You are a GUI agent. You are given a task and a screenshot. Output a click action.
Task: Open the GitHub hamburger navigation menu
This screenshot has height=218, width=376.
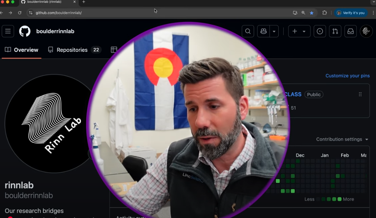[8, 31]
